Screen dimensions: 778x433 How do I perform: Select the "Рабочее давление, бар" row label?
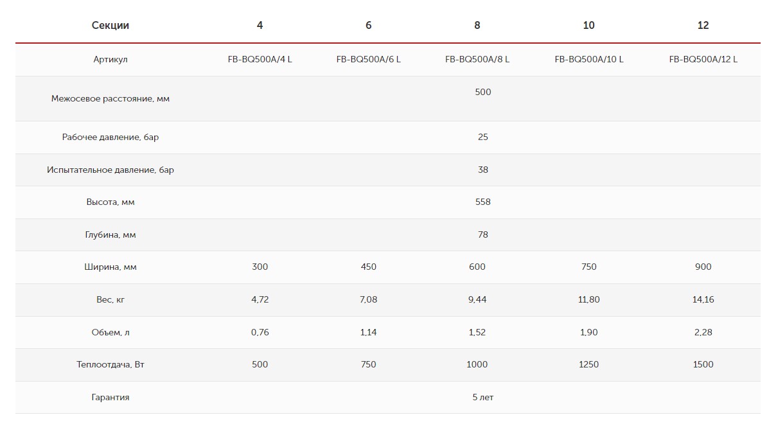pyautogui.click(x=111, y=137)
